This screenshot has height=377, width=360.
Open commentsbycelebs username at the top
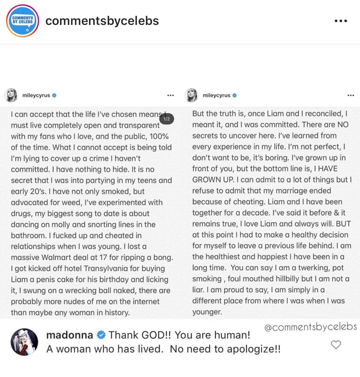click(102, 21)
